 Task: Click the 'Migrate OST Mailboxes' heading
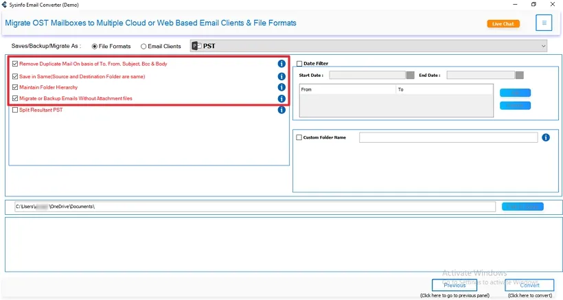point(150,23)
